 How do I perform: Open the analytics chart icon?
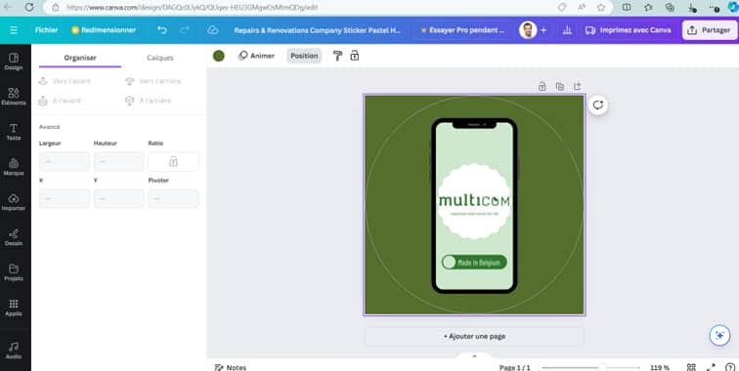567,30
